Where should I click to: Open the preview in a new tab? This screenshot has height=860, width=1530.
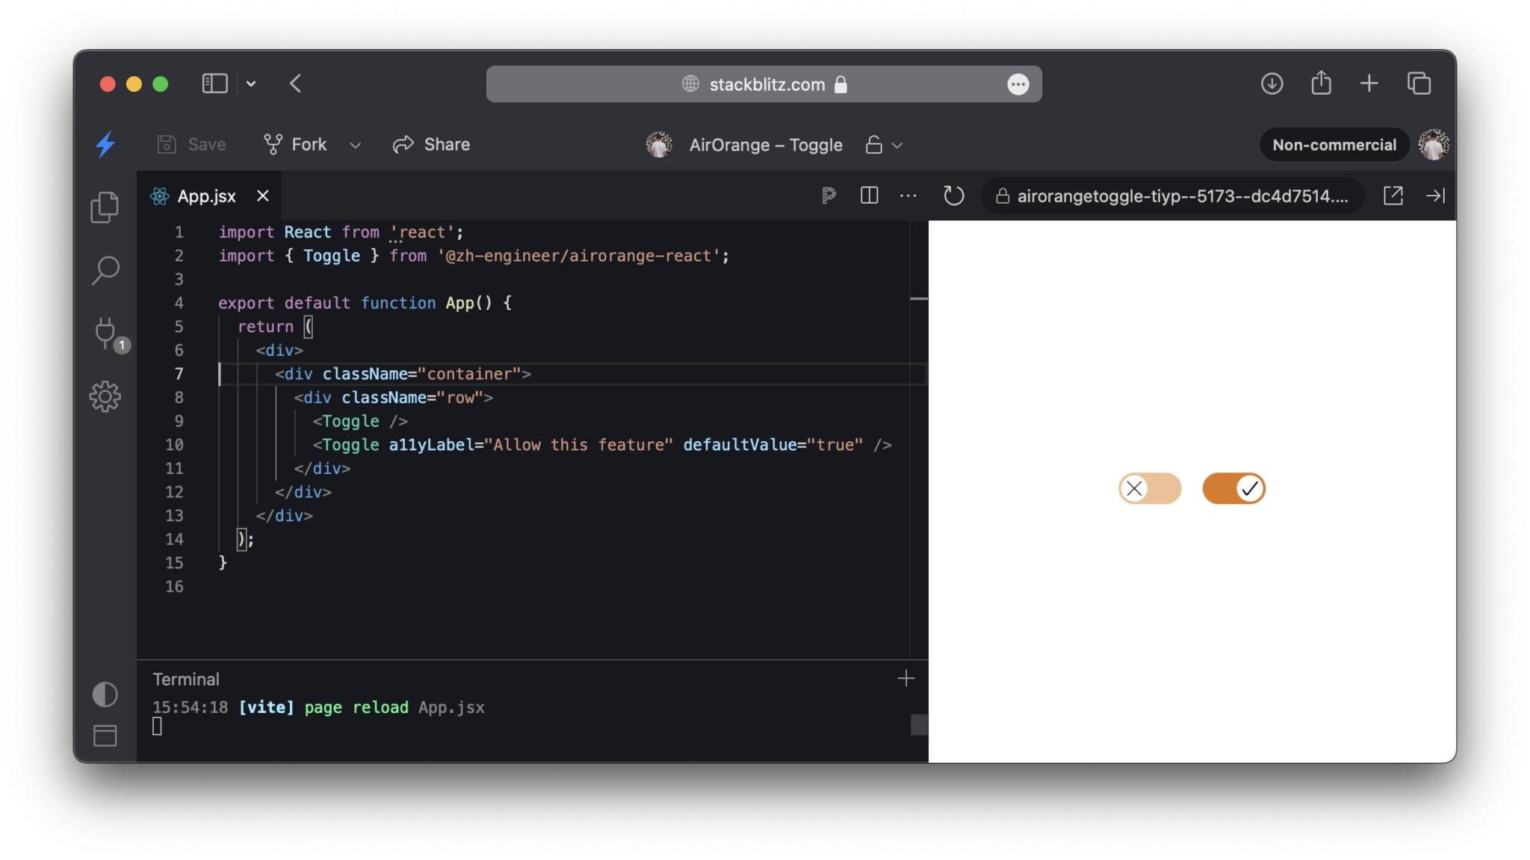1393,196
